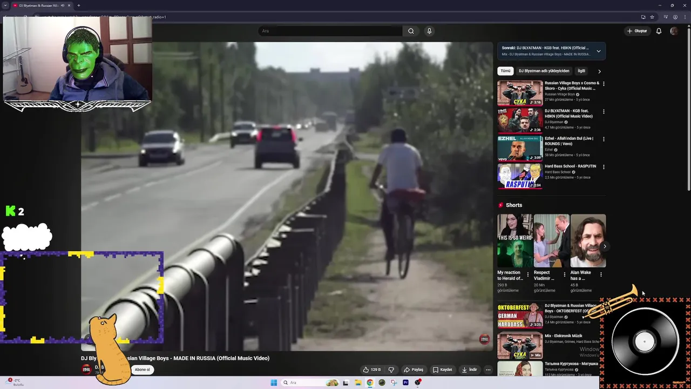The image size is (691, 389).
Task: Open the Ezhel Allah'ından Bul video thumbnail
Action: tap(520, 148)
